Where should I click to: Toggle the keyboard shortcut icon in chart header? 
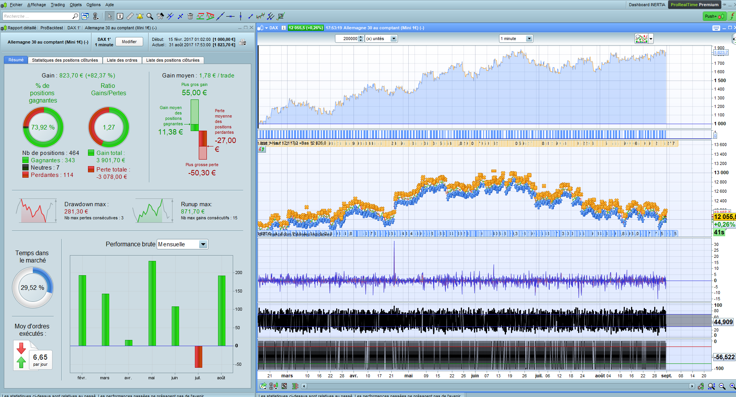(x=716, y=28)
